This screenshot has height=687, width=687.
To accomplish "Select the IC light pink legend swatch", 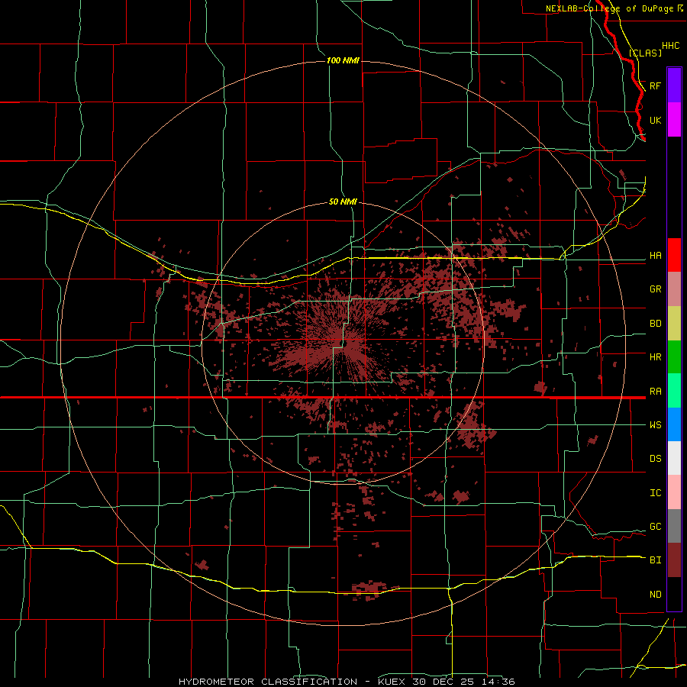I will (674, 492).
